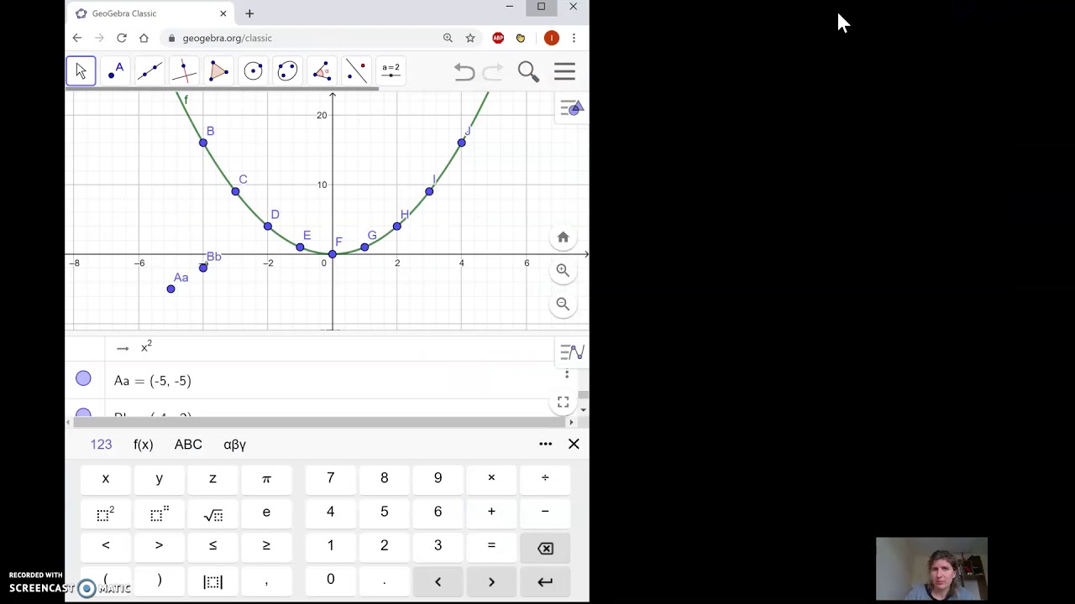Tap the number 7 key

click(330, 478)
